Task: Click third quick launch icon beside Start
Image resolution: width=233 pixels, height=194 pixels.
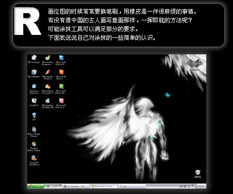Action: click(56, 186)
